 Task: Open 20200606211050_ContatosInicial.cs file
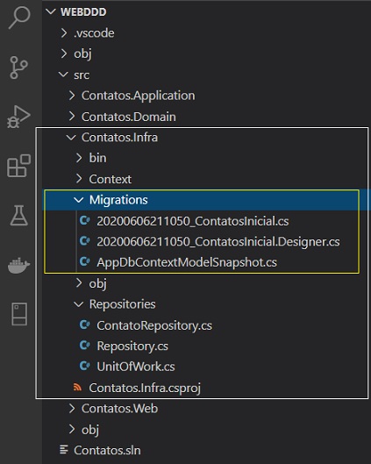[193, 221]
